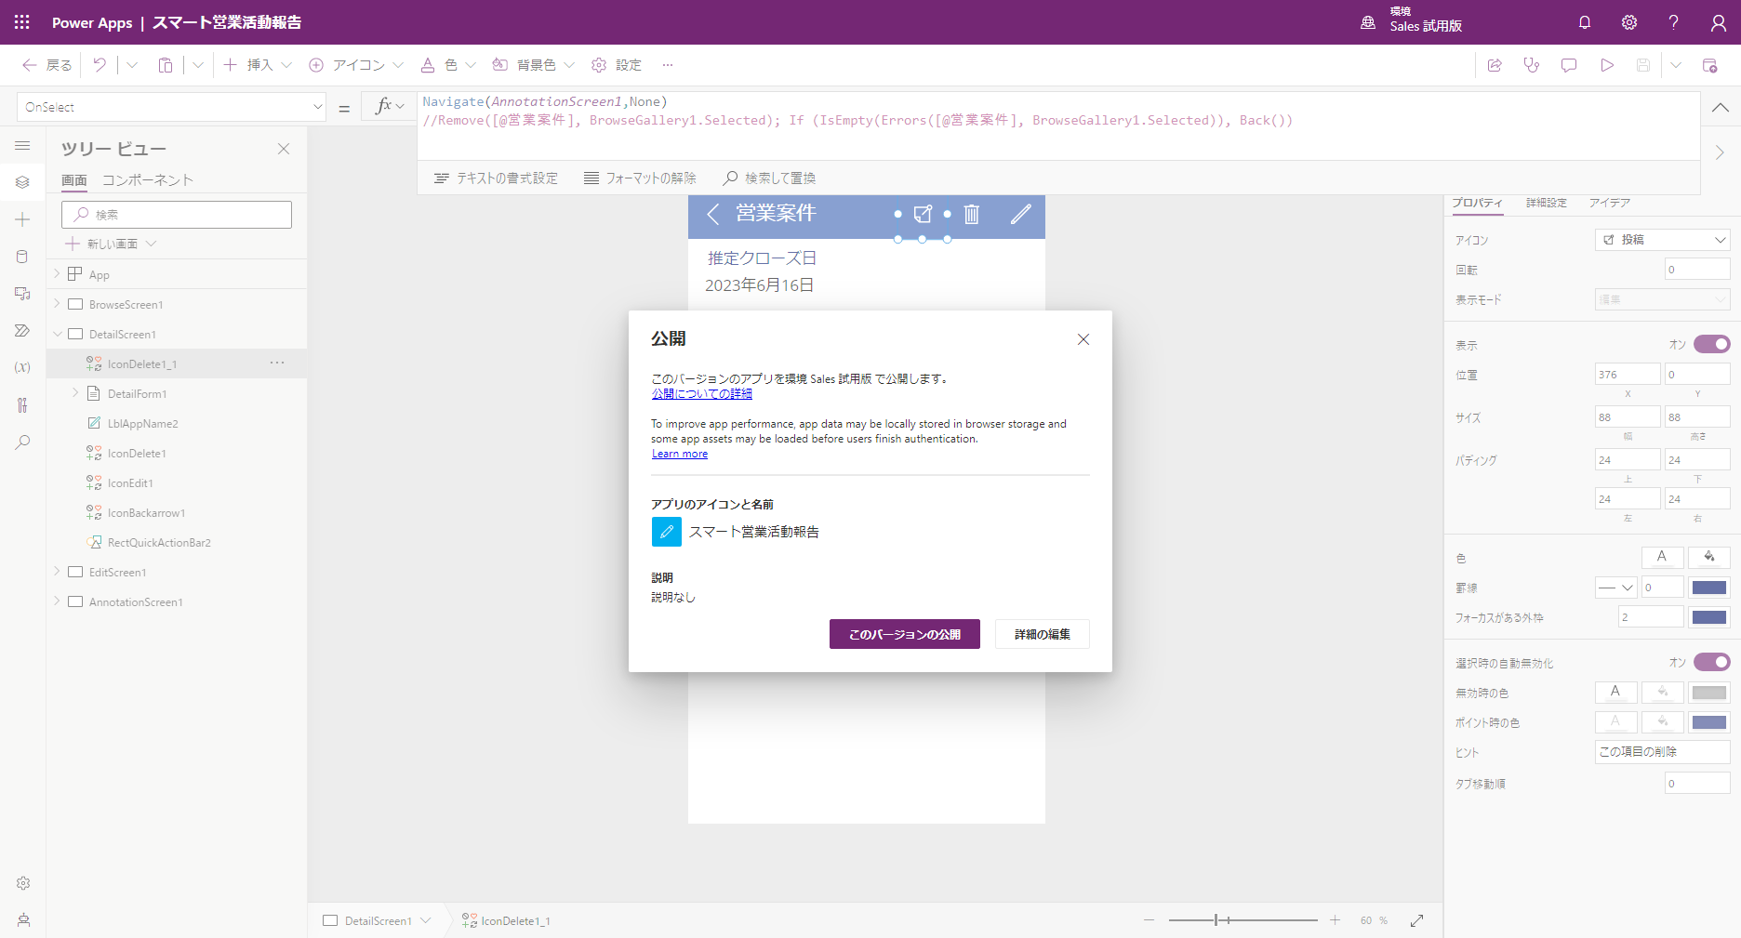
Task: Open the app checker stethoscope icon
Action: (x=1532, y=65)
